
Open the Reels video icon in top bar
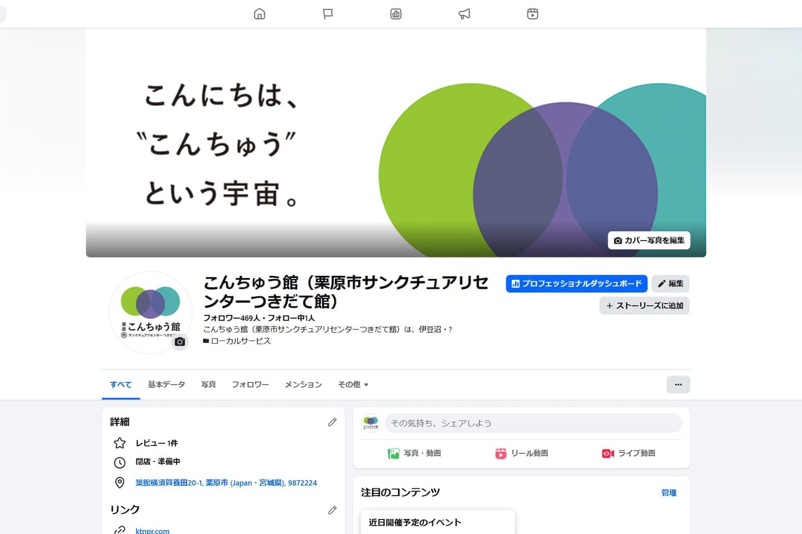tap(532, 14)
